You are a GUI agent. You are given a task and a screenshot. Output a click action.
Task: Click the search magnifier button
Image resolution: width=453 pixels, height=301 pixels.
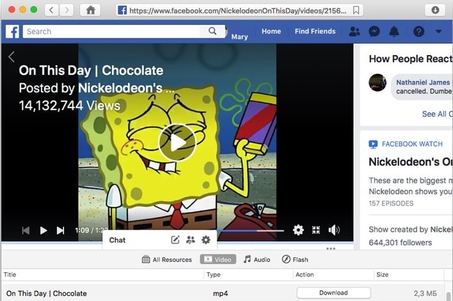pyautogui.click(x=212, y=31)
